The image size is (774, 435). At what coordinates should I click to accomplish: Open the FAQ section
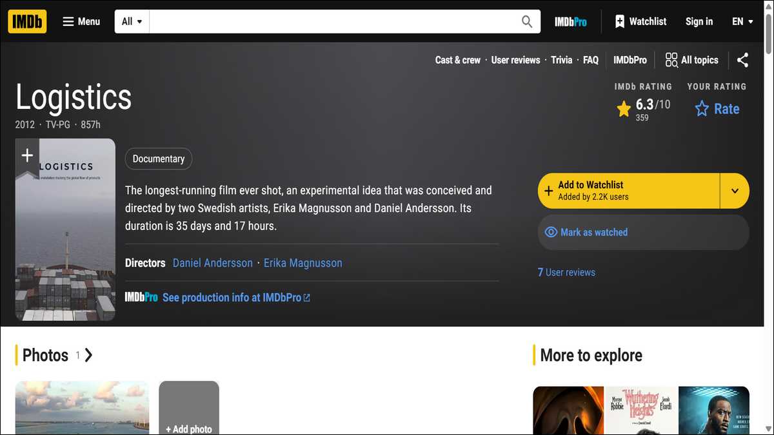[x=591, y=60]
